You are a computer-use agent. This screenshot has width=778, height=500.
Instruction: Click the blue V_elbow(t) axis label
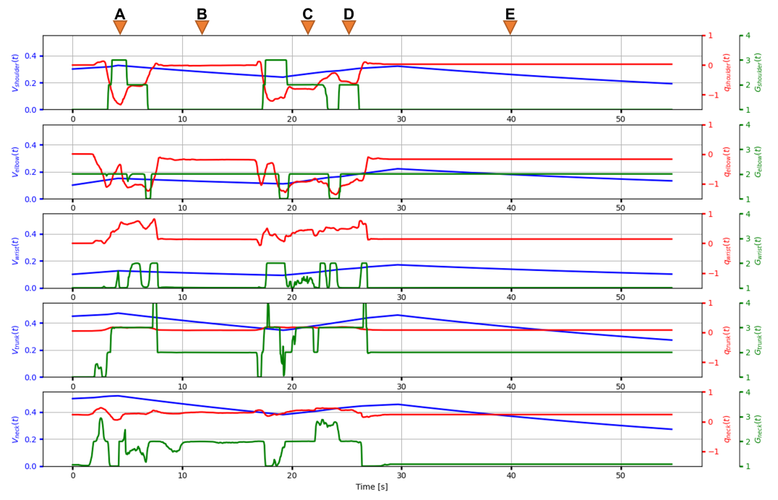[15, 162]
